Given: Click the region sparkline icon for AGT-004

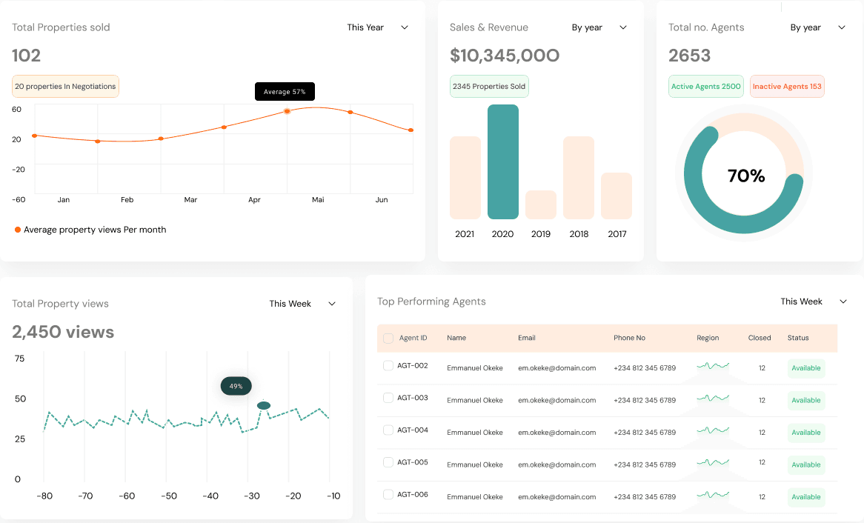Looking at the screenshot, I should [x=713, y=430].
